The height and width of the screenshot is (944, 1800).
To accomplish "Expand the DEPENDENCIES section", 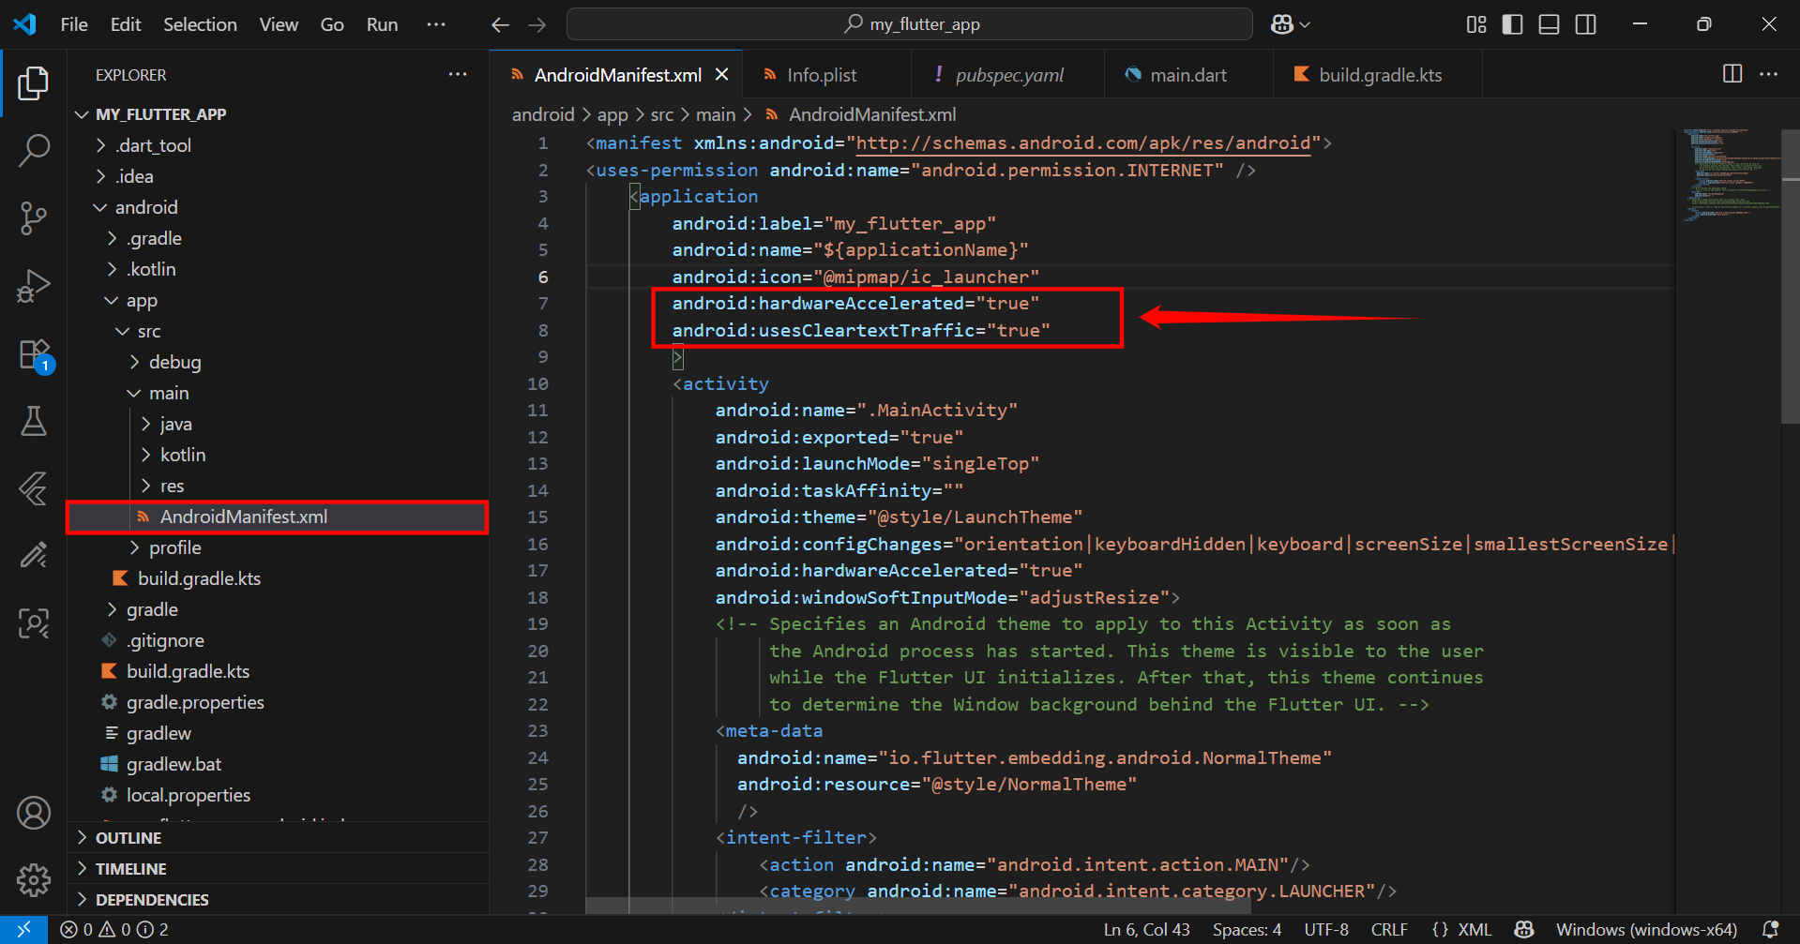I will click(278, 900).
